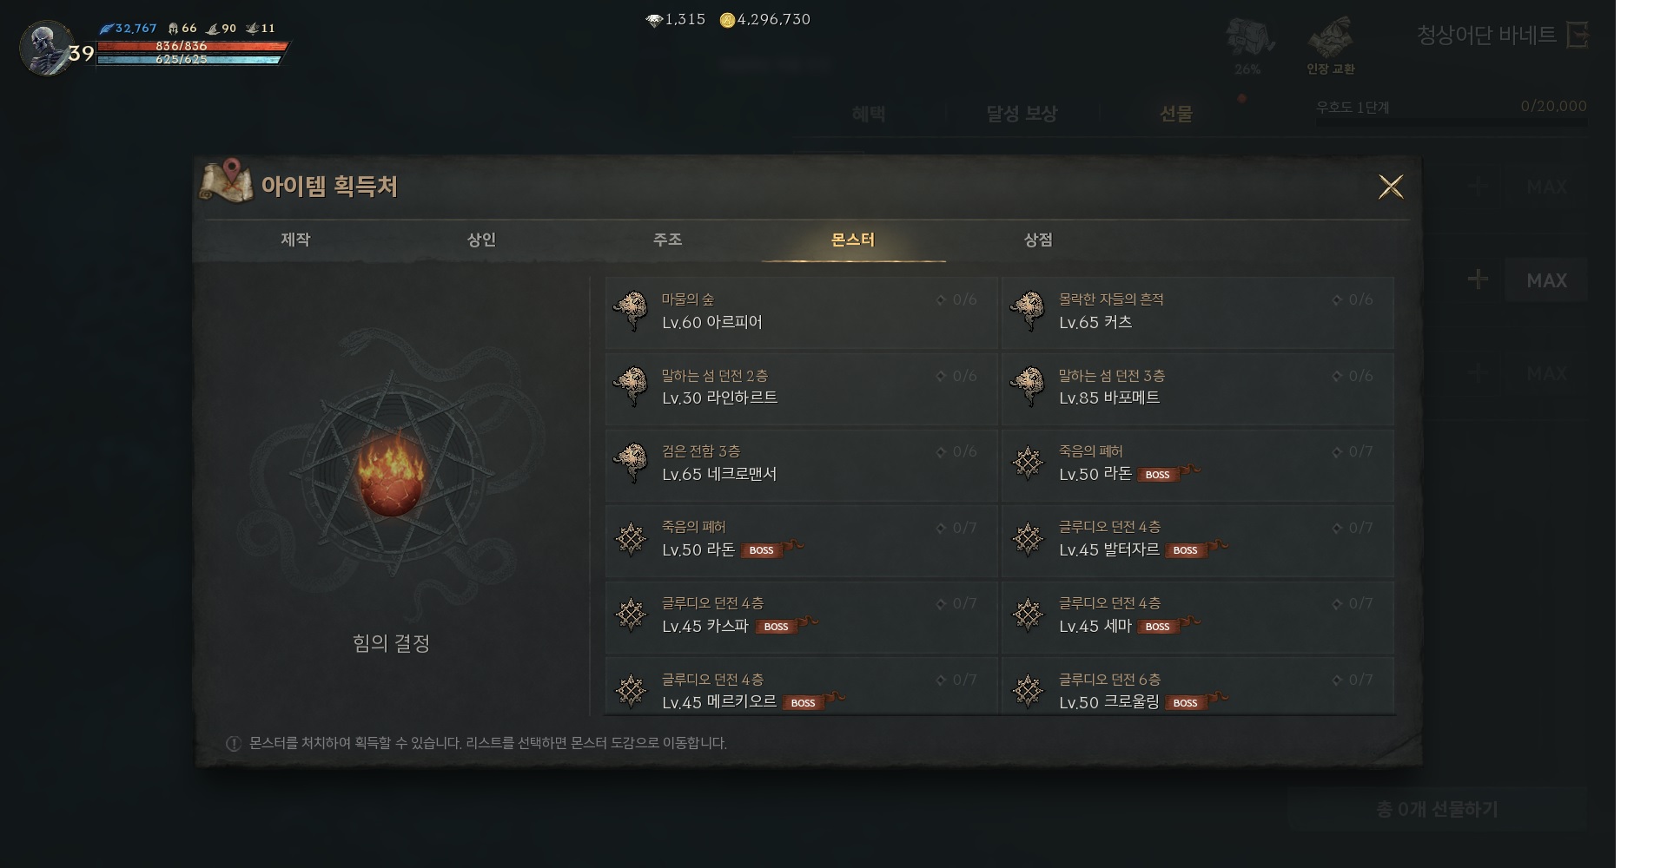
Task: Click the boss emblem icon for 발터자르
Action: pos(1028,538)
